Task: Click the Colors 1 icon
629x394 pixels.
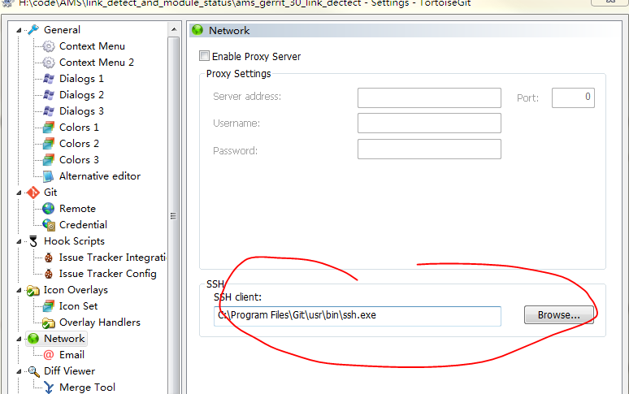Action: coord(49,128)
